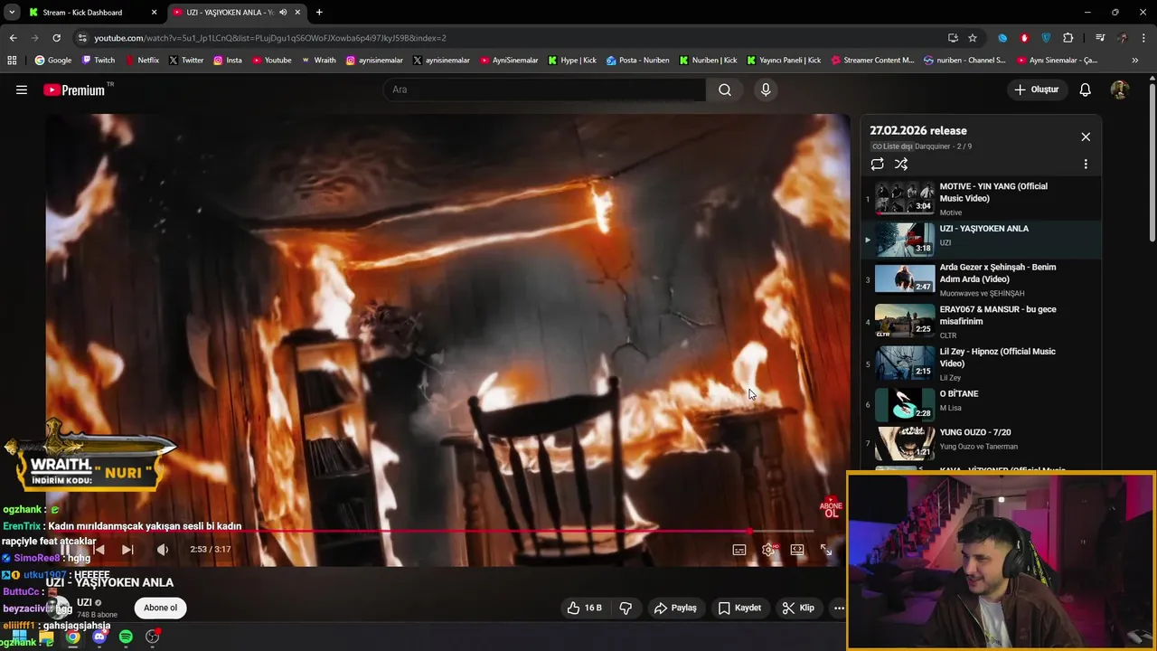Click the search magnifier button
Image resolution: width=1157 pixels, height=651 pixels.
725,90
